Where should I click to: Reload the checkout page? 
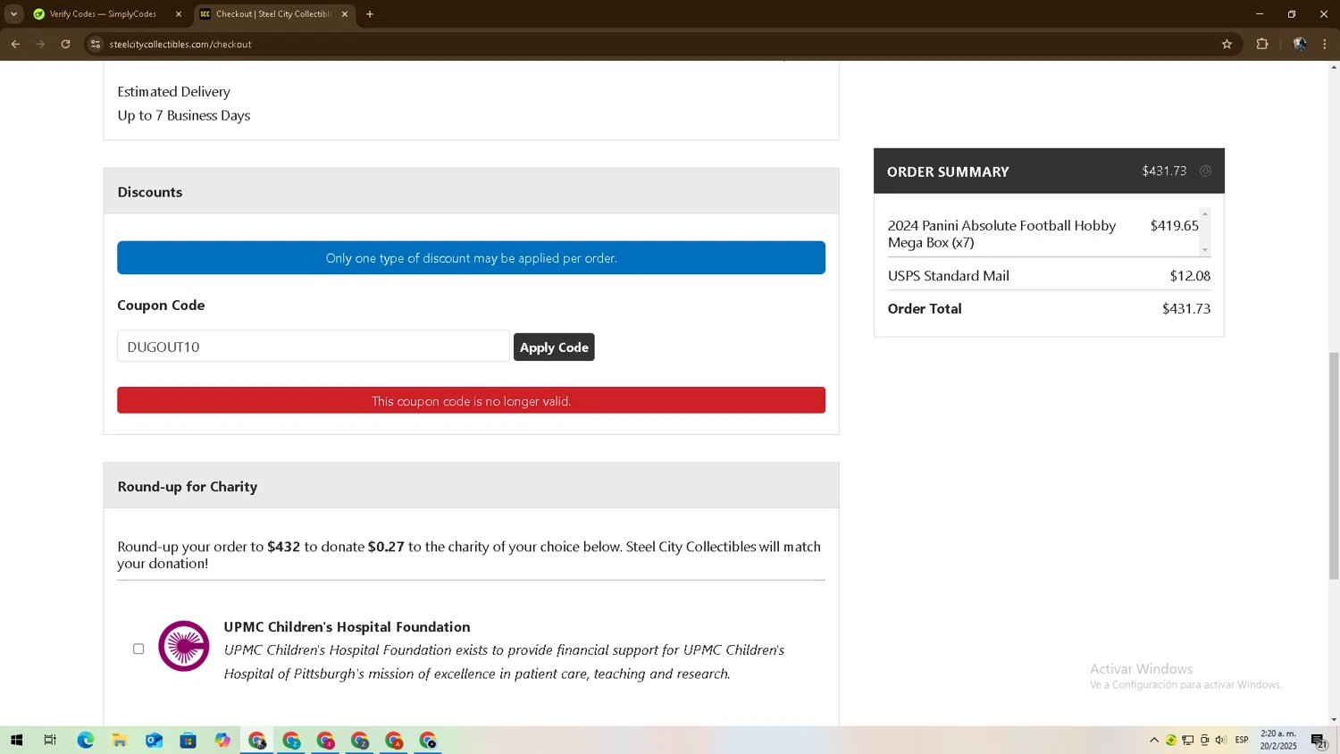point(65,44)
